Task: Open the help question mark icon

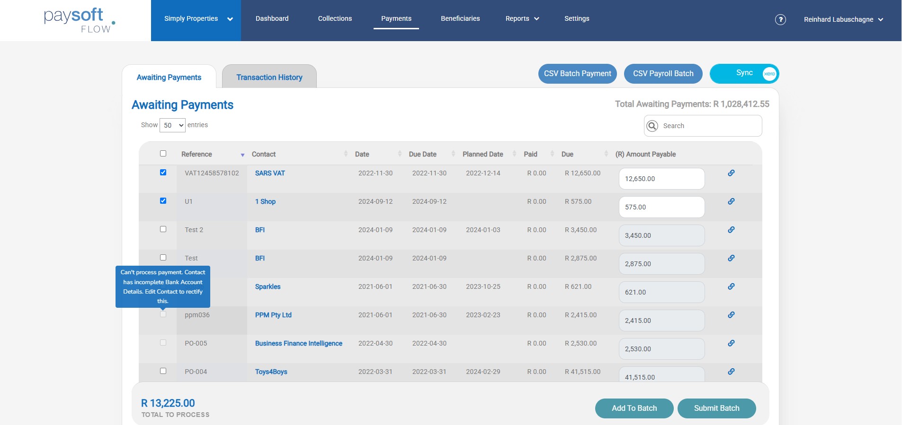Action: (780, 19)
